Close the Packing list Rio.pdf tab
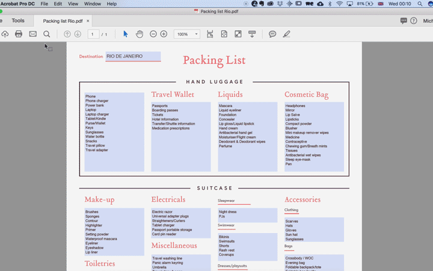 tap(88, 20)
